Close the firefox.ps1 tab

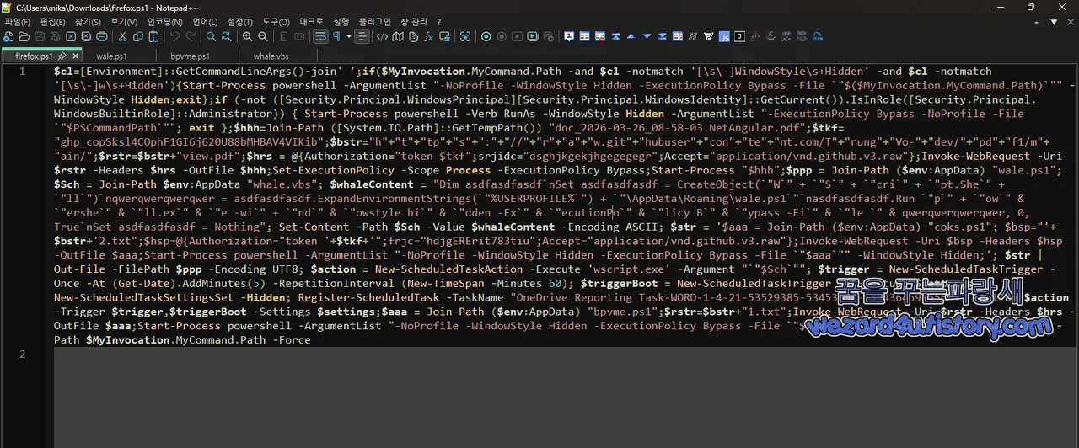[76, 56]
